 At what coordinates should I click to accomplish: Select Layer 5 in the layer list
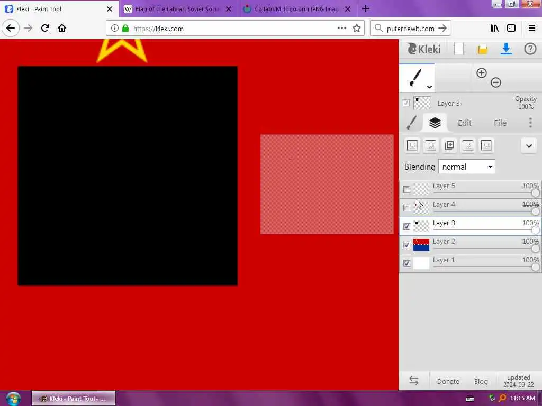pos(471,189)
